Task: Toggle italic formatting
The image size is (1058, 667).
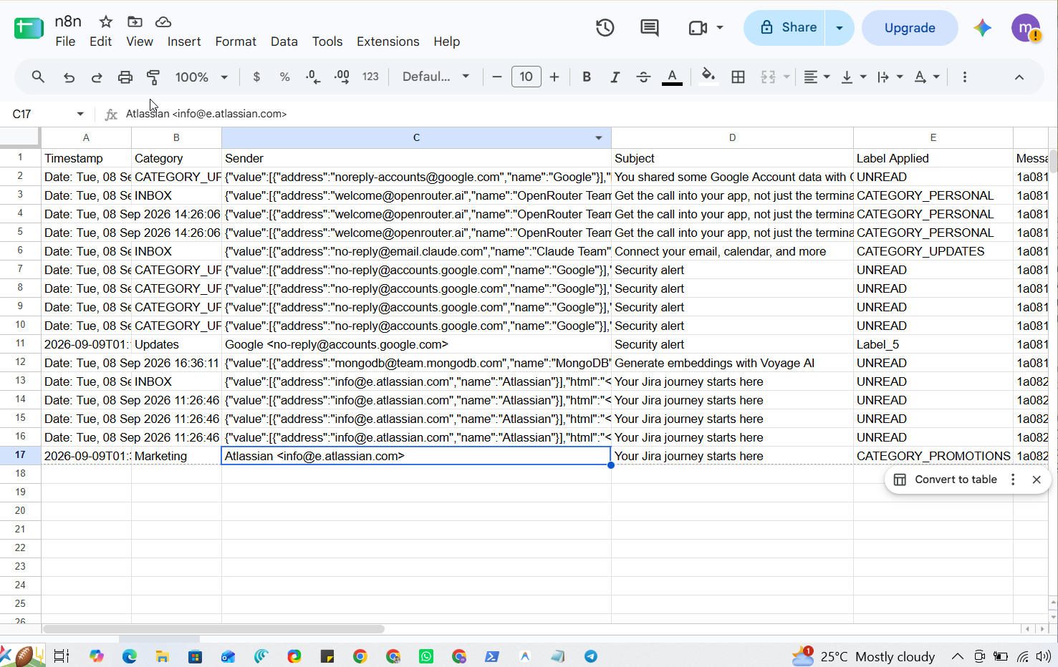Action: 615,77
